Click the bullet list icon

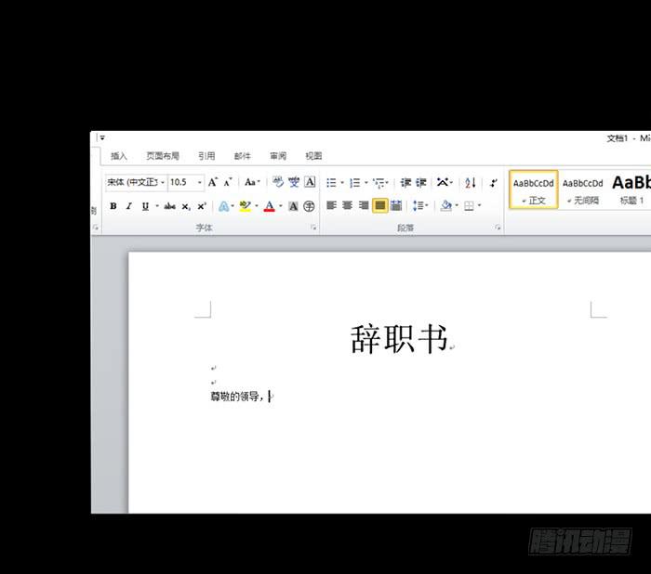coord(331,183)
